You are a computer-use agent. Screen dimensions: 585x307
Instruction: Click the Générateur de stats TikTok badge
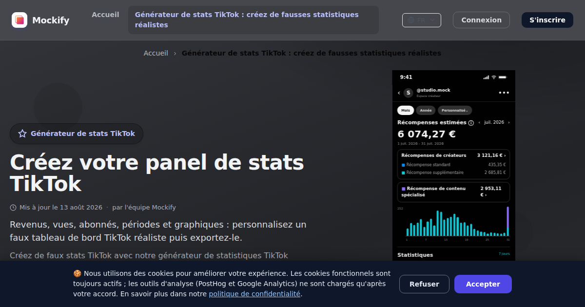tap(77, 134)
